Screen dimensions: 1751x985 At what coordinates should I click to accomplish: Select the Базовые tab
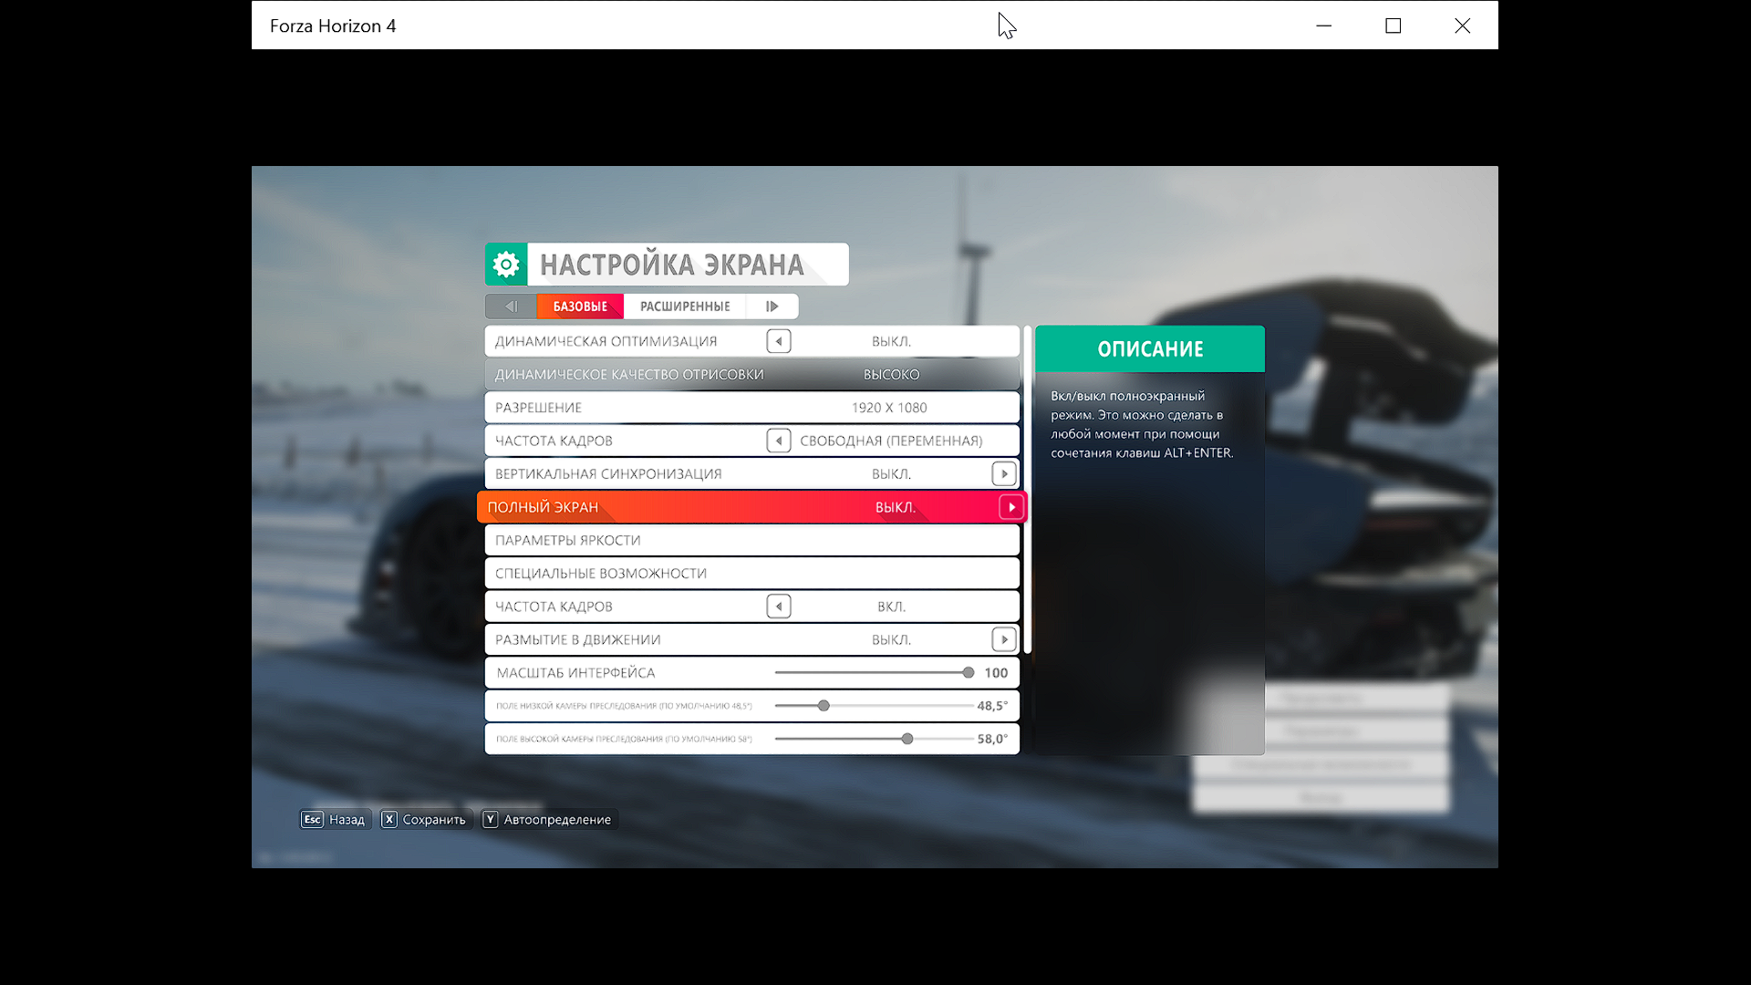(x=580, y=306)
